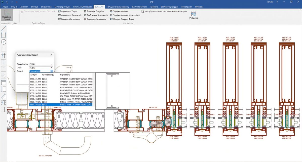Switch to the Σχεδίαση ribbon tab
Viewport: 302px width, 162px height.
click(x=24, y=7)
